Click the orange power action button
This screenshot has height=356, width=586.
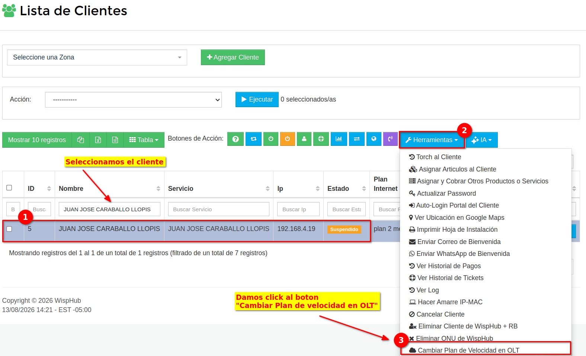(x=288, y=139)
